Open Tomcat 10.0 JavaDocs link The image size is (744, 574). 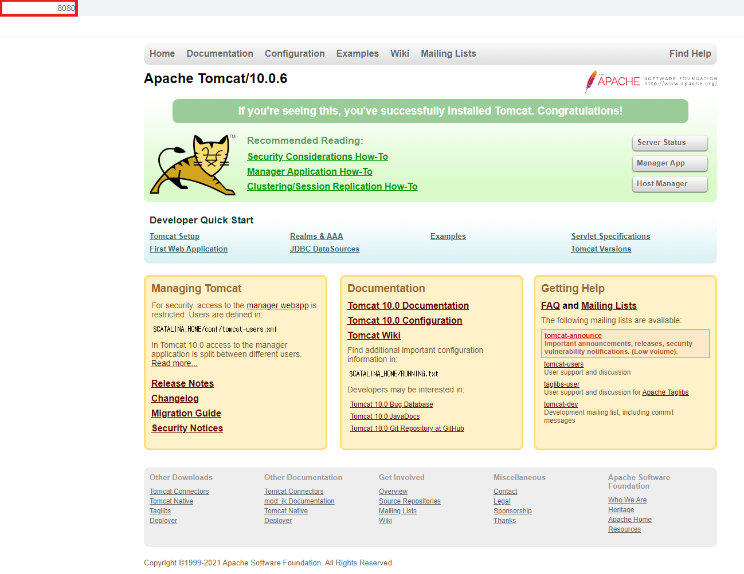(385, 416)
